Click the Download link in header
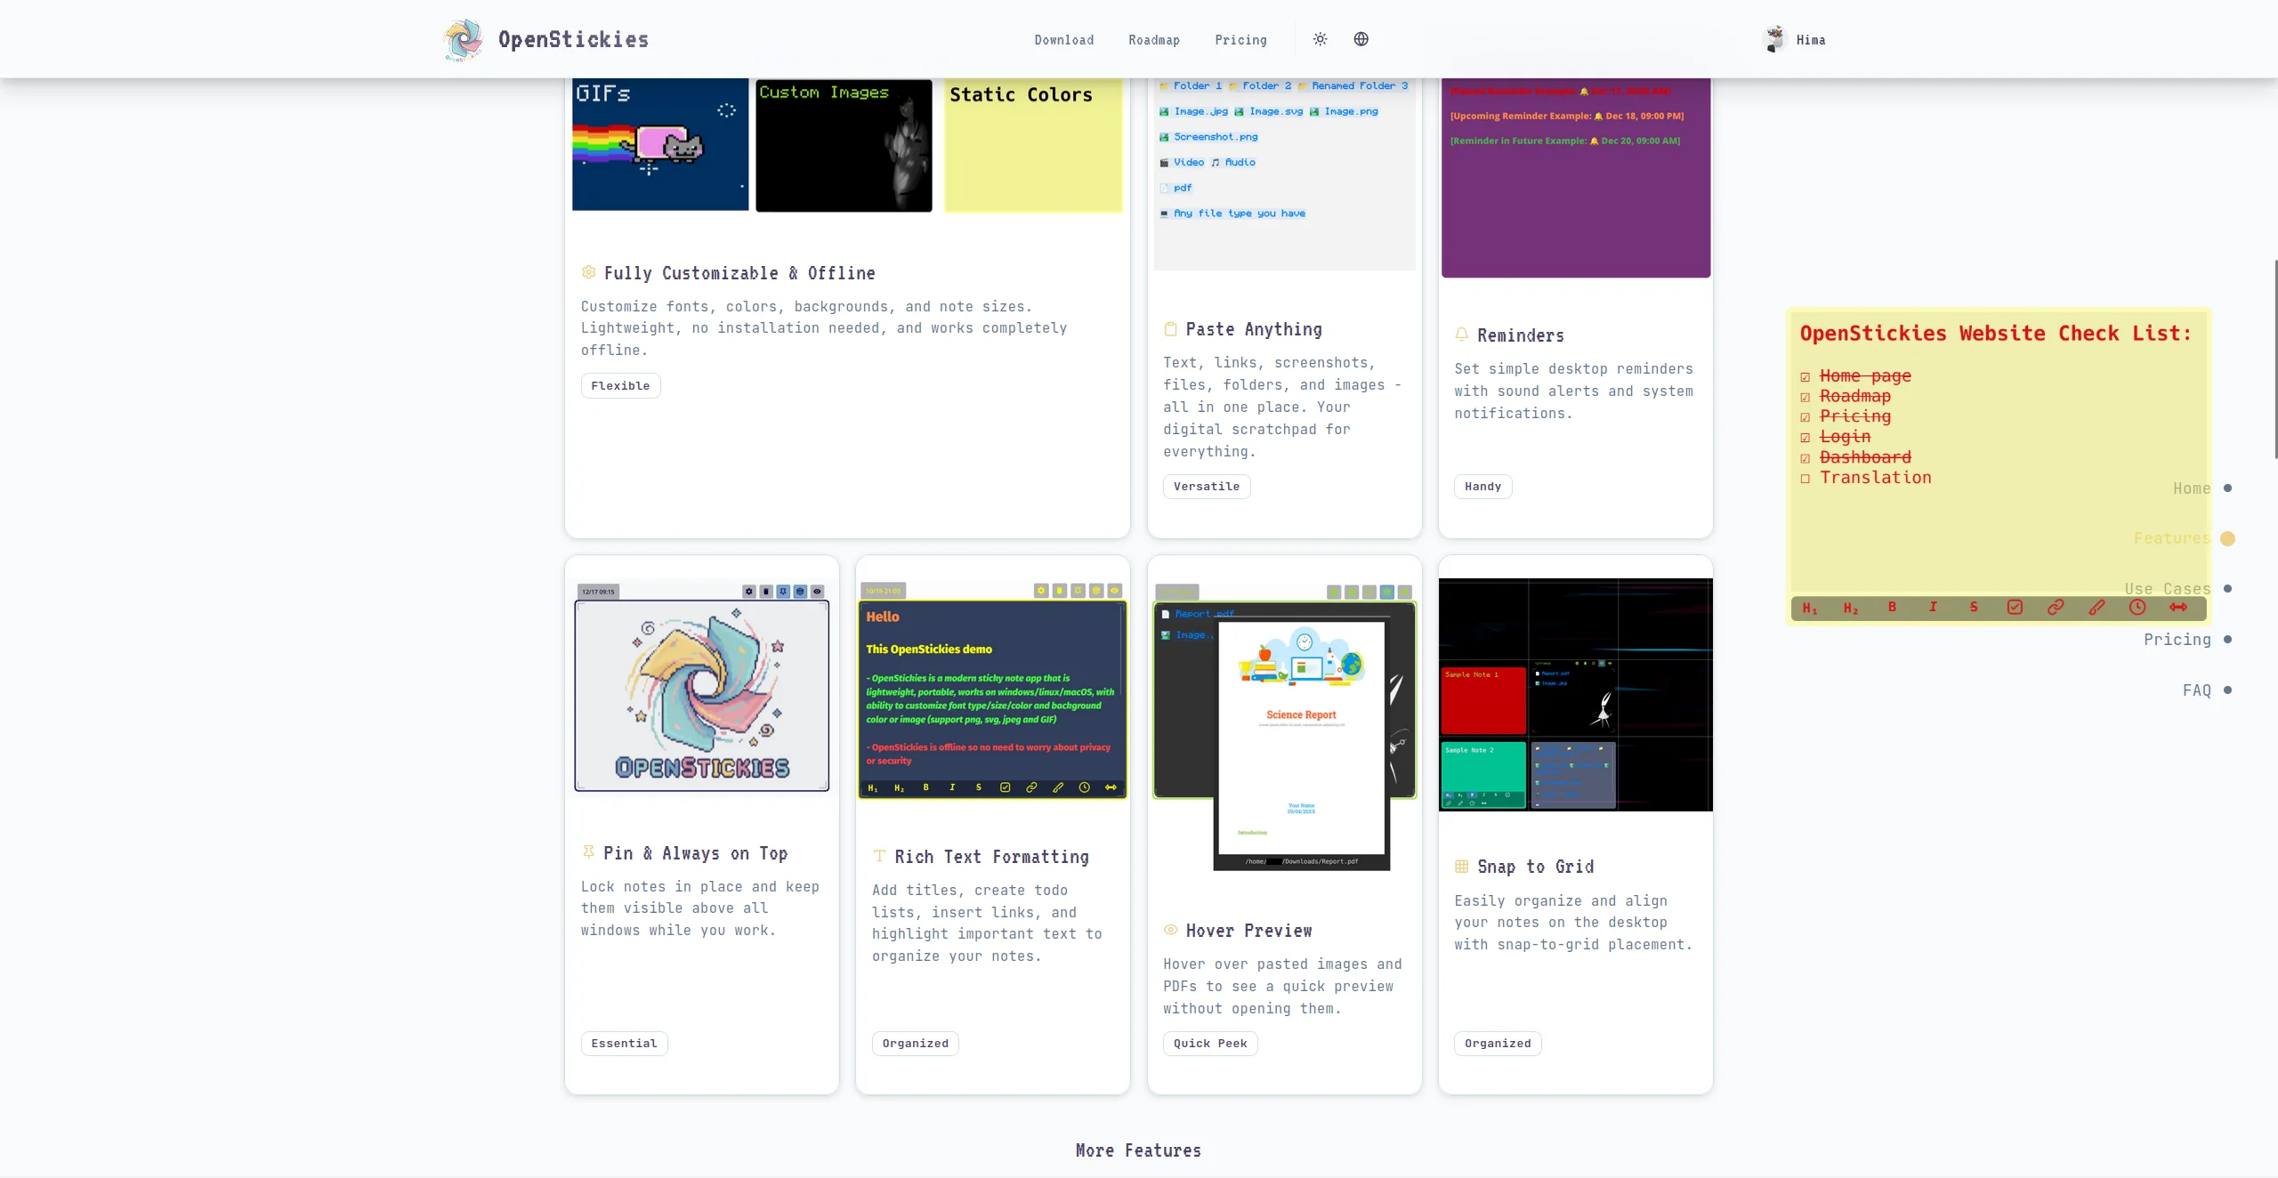This screenshot has height=1178, width=2278. point(1064,40)
